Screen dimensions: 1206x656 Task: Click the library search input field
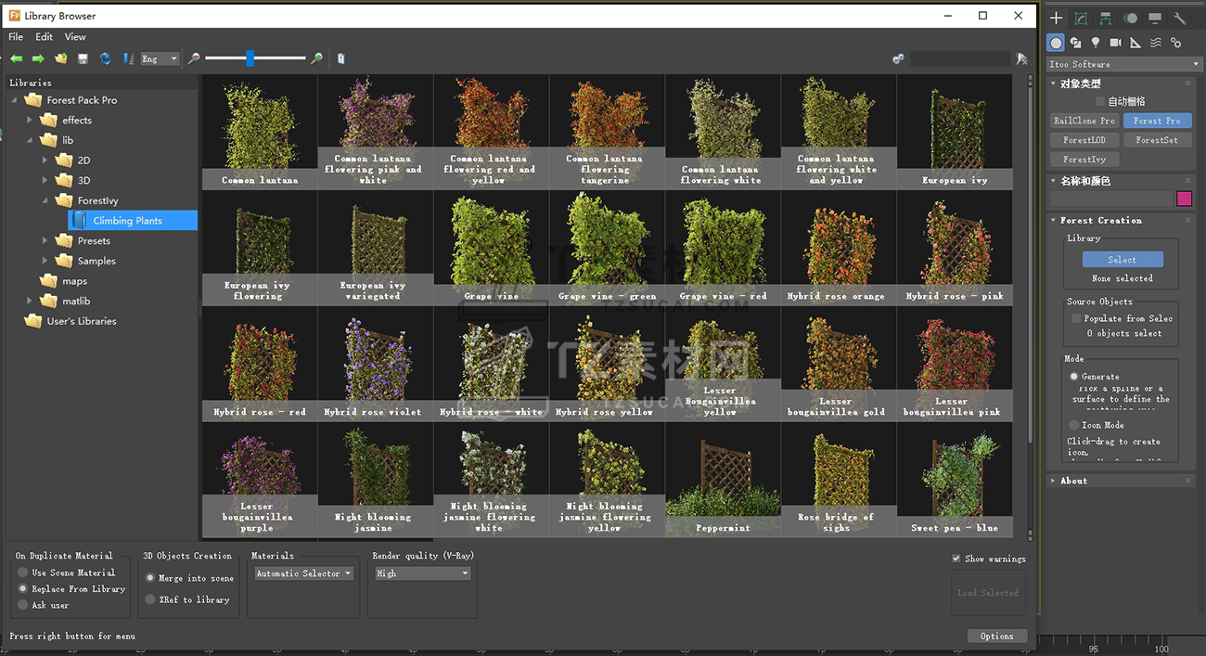[959, 58]
